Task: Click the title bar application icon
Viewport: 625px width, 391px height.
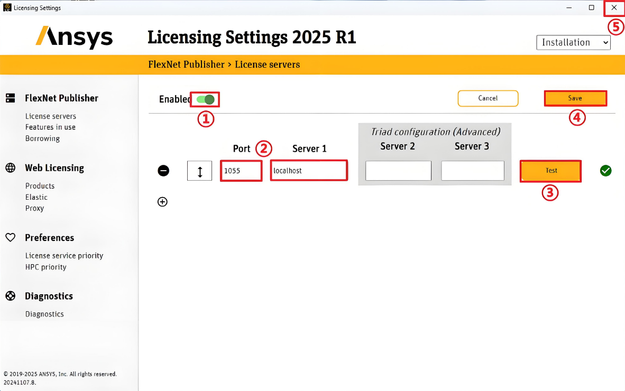Action: (x=7, y=7)
